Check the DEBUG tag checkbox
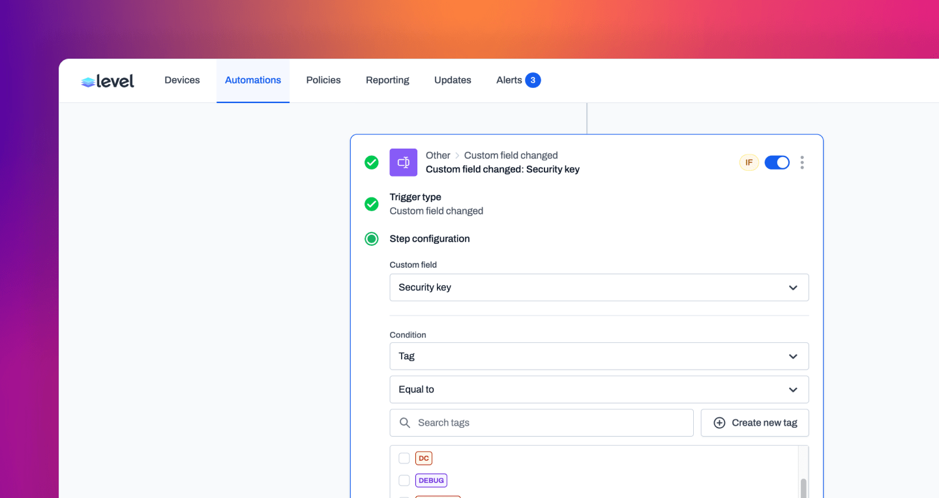 tap(404, 480)
